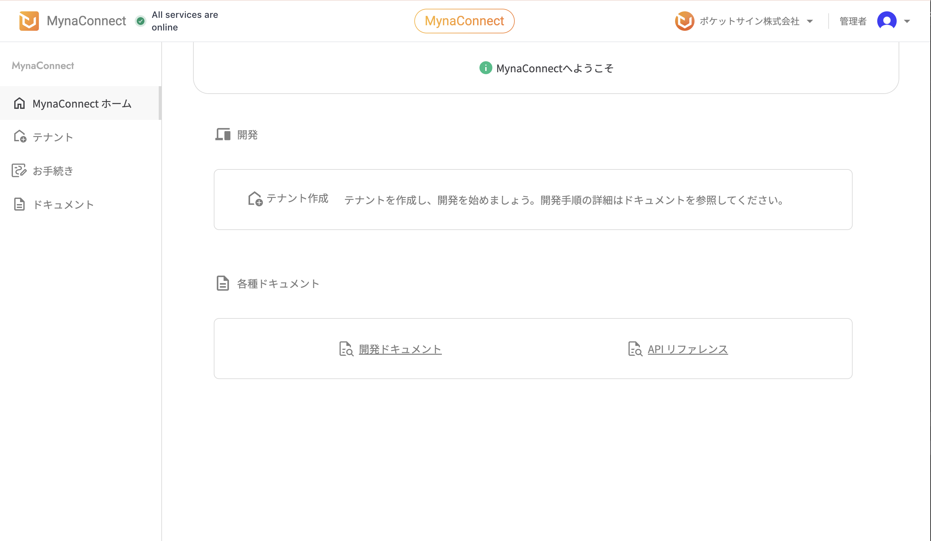Image resolution: width=931 pixels, height=541 pixels.
Task: Click the MynaConnect pill button in header
Action: 464,21
